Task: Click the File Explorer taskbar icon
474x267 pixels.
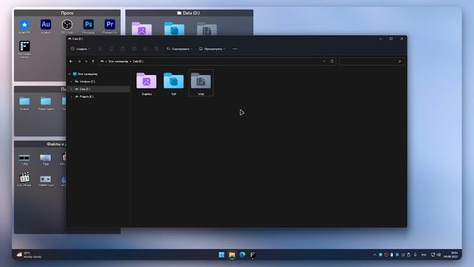Action: click(232, 255)
